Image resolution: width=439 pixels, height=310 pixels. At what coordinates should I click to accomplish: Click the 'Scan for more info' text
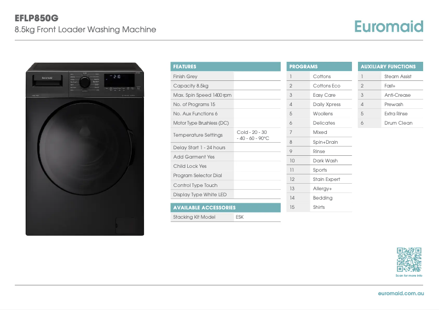click(x=409, y=276)
